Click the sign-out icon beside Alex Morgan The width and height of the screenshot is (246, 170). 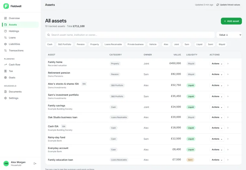pos(35,163)
